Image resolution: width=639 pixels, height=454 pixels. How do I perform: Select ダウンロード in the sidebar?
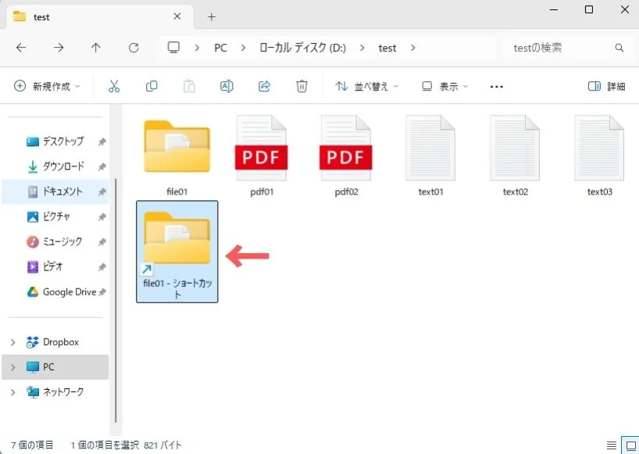62,166
